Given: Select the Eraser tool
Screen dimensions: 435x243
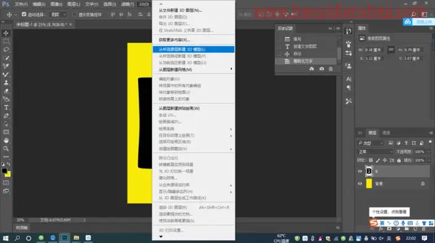Looking at the screenshot, I should tap(6, 91).
